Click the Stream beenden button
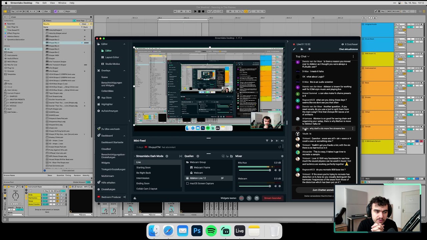The width and height of the screenshot is (427, 240). click(x=273, y=198)
